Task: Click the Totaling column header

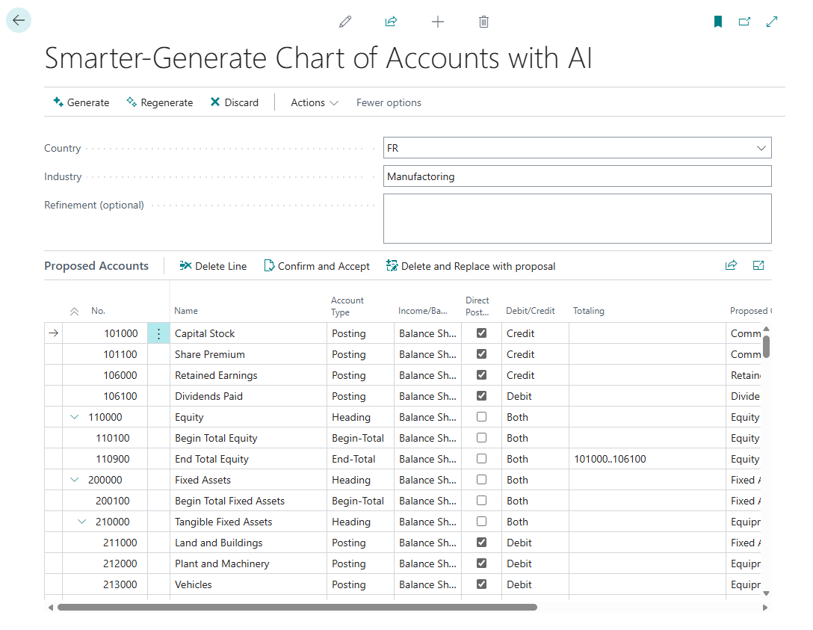Action: (589, 311)
